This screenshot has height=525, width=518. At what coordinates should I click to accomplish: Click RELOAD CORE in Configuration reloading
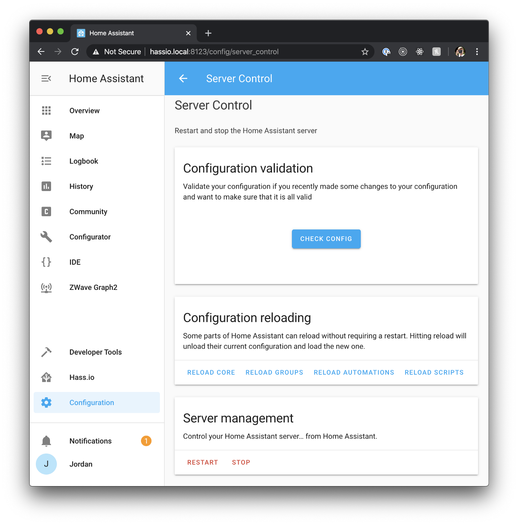pyautogui.click(x=211, y=372)
